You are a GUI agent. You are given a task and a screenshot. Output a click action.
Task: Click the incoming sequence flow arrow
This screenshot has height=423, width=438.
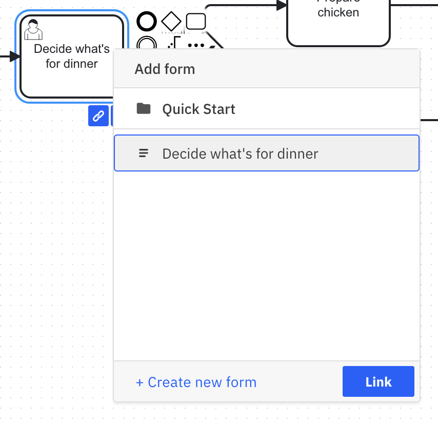tap(8, 56)
